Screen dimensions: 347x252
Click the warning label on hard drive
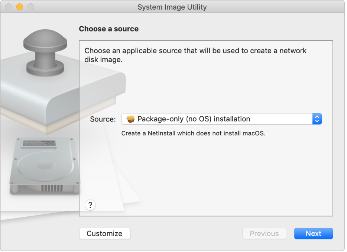39,143
